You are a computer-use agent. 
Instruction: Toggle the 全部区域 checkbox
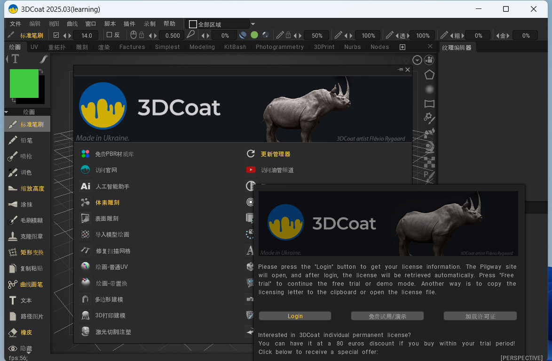click(193, 24)
